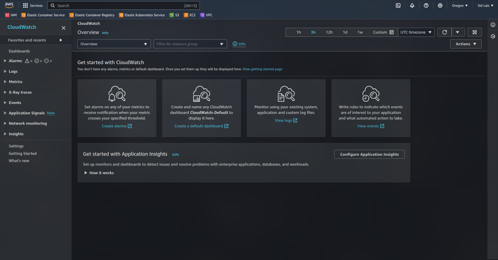Open the notifications bell
The image size is (498, 260).
point(412,6)
